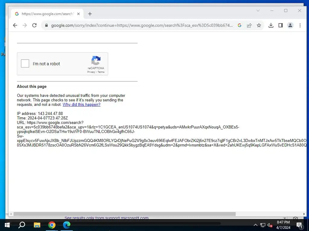
Task: Reload the current page
Action: (x=34, y=25)
